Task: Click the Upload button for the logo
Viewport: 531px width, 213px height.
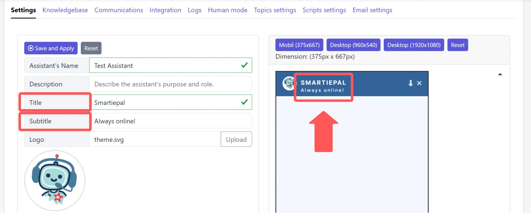Action: [x=236, y=139]
